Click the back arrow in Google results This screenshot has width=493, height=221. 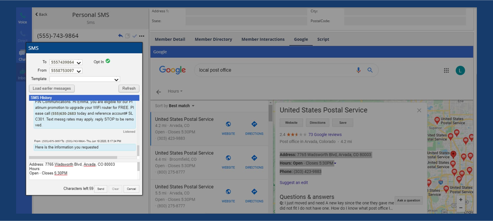pyautogui.click(x=158, y=92)
